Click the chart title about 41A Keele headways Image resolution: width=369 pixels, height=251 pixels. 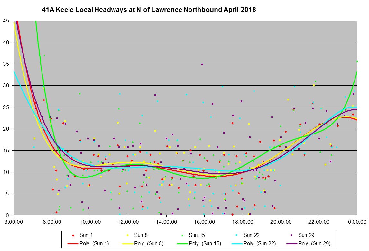click(149, 10)
